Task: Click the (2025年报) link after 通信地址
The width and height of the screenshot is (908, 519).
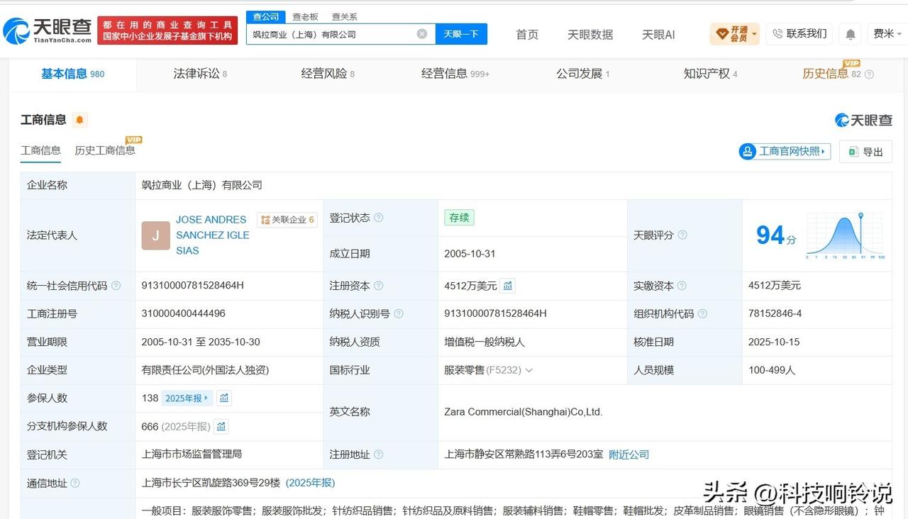Action: click(x=311, y=483)
